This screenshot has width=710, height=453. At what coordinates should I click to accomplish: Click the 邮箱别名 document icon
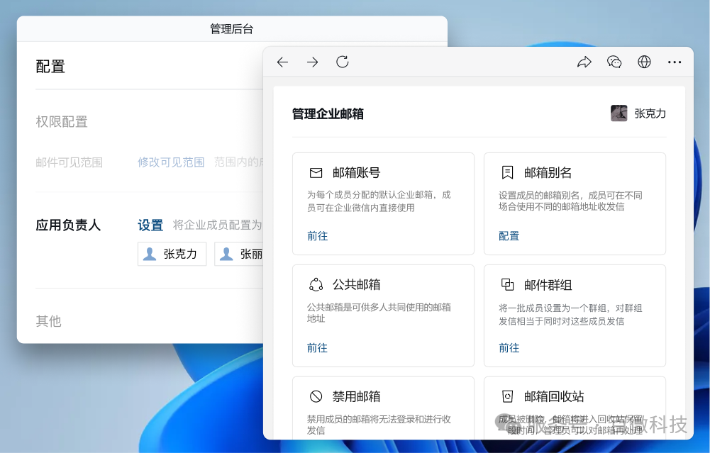(508, 172)
